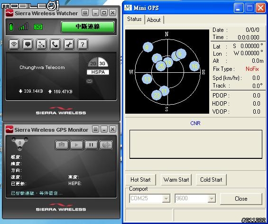Click the Cold Start button
The height and width of the screenshot is (224, 268).
tap(211, 180)
